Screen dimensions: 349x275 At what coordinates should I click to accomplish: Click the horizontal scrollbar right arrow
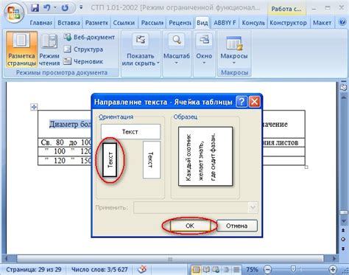click(334, 259)
